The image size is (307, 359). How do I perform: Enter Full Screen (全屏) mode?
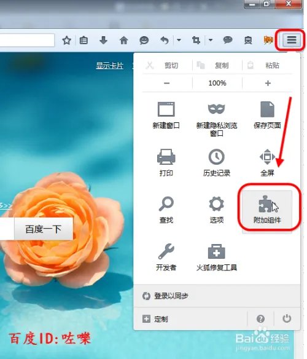point(267,162)
